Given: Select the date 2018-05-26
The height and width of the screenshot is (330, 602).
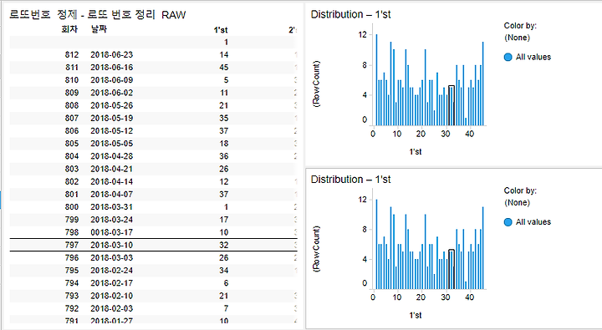Looking at the screenshot, I should (112, 105).
